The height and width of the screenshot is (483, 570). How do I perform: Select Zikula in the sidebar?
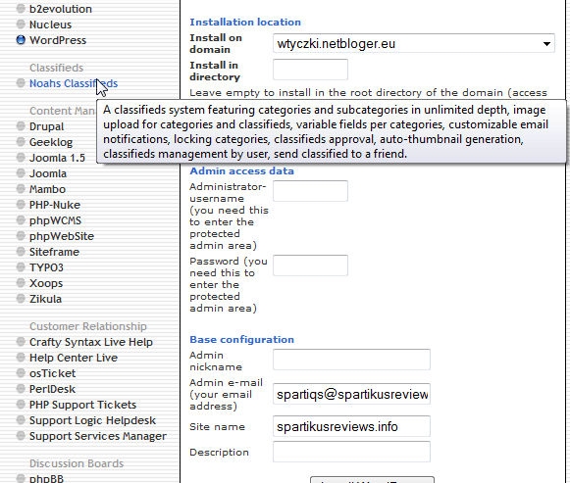point(45,299)
